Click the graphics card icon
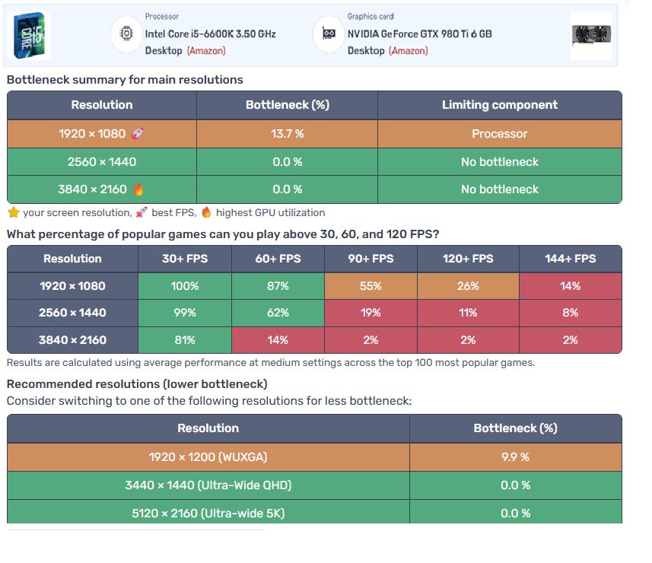652x563 pixels. [x=328, y=34]
